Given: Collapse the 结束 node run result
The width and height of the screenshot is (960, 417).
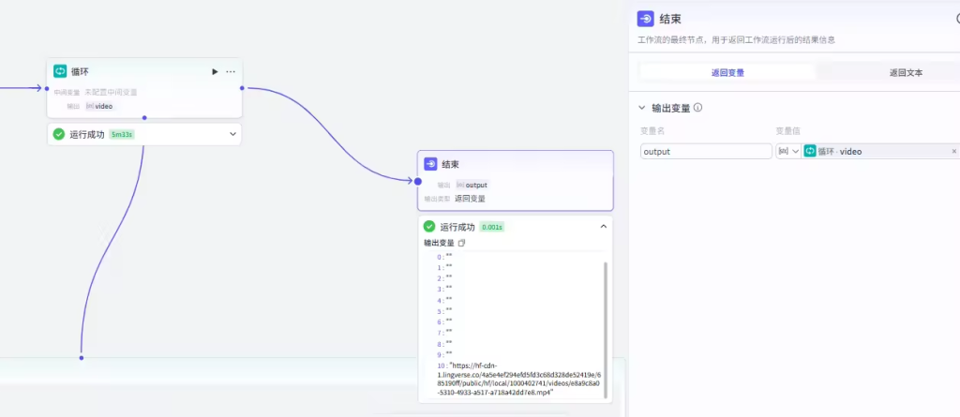Looking at the screenshot, I should (x=603, y=227).
